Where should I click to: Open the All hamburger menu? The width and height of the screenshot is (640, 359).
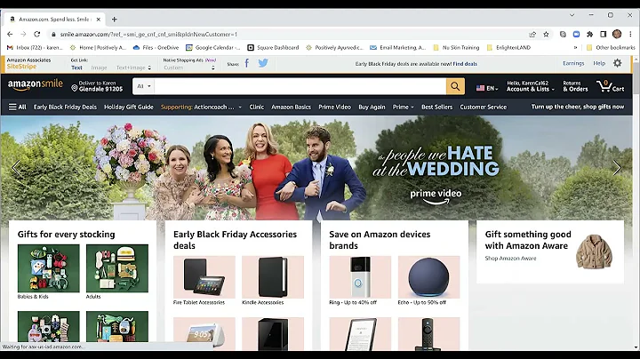18,107
